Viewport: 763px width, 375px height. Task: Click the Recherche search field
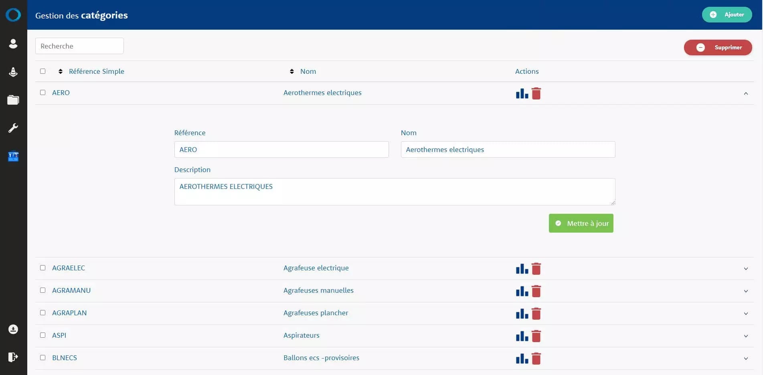[x=79, y=46]
